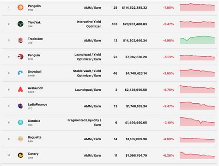Screen dimensions: 219x166
Task: Click the TraderJoe logo icon
Action: [20, 40]
